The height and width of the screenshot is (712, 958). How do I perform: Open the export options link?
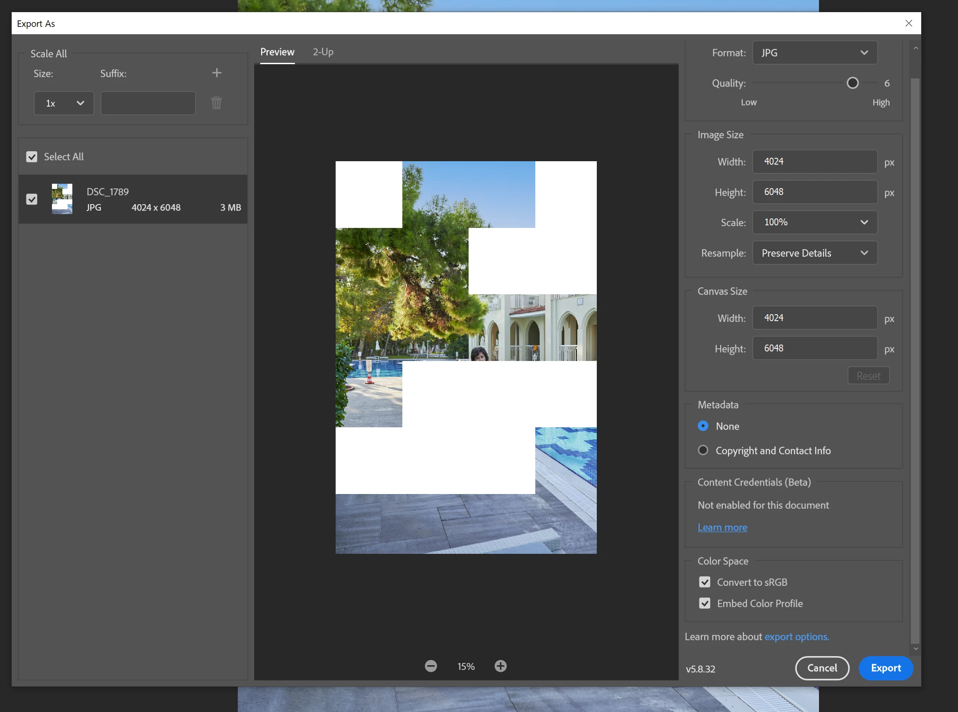click(x=796, y=637)
